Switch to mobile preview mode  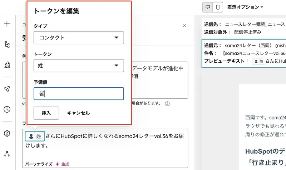[218, 7]
